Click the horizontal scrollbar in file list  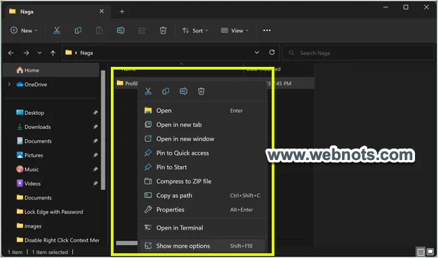pyautogui.click(x=127, y=243)
